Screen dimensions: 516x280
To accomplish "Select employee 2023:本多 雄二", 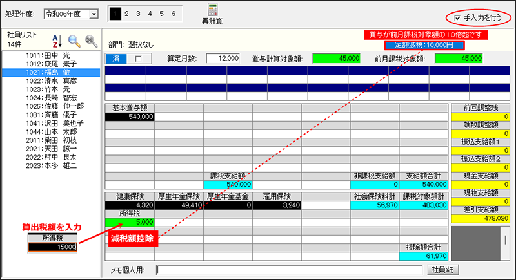I will point(51,166).
